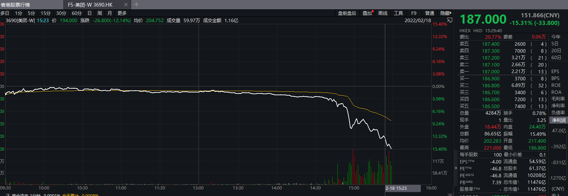Toggle 盘前盘后 pre/post-market display
This screenshot has width=568, height=196.
pos(347,13)
